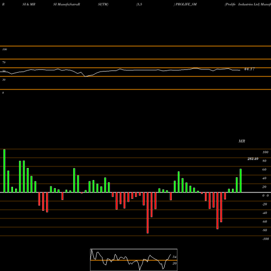Click the 'SI & MR' header text
Screen dimensions: 271x271
point(29,4)
